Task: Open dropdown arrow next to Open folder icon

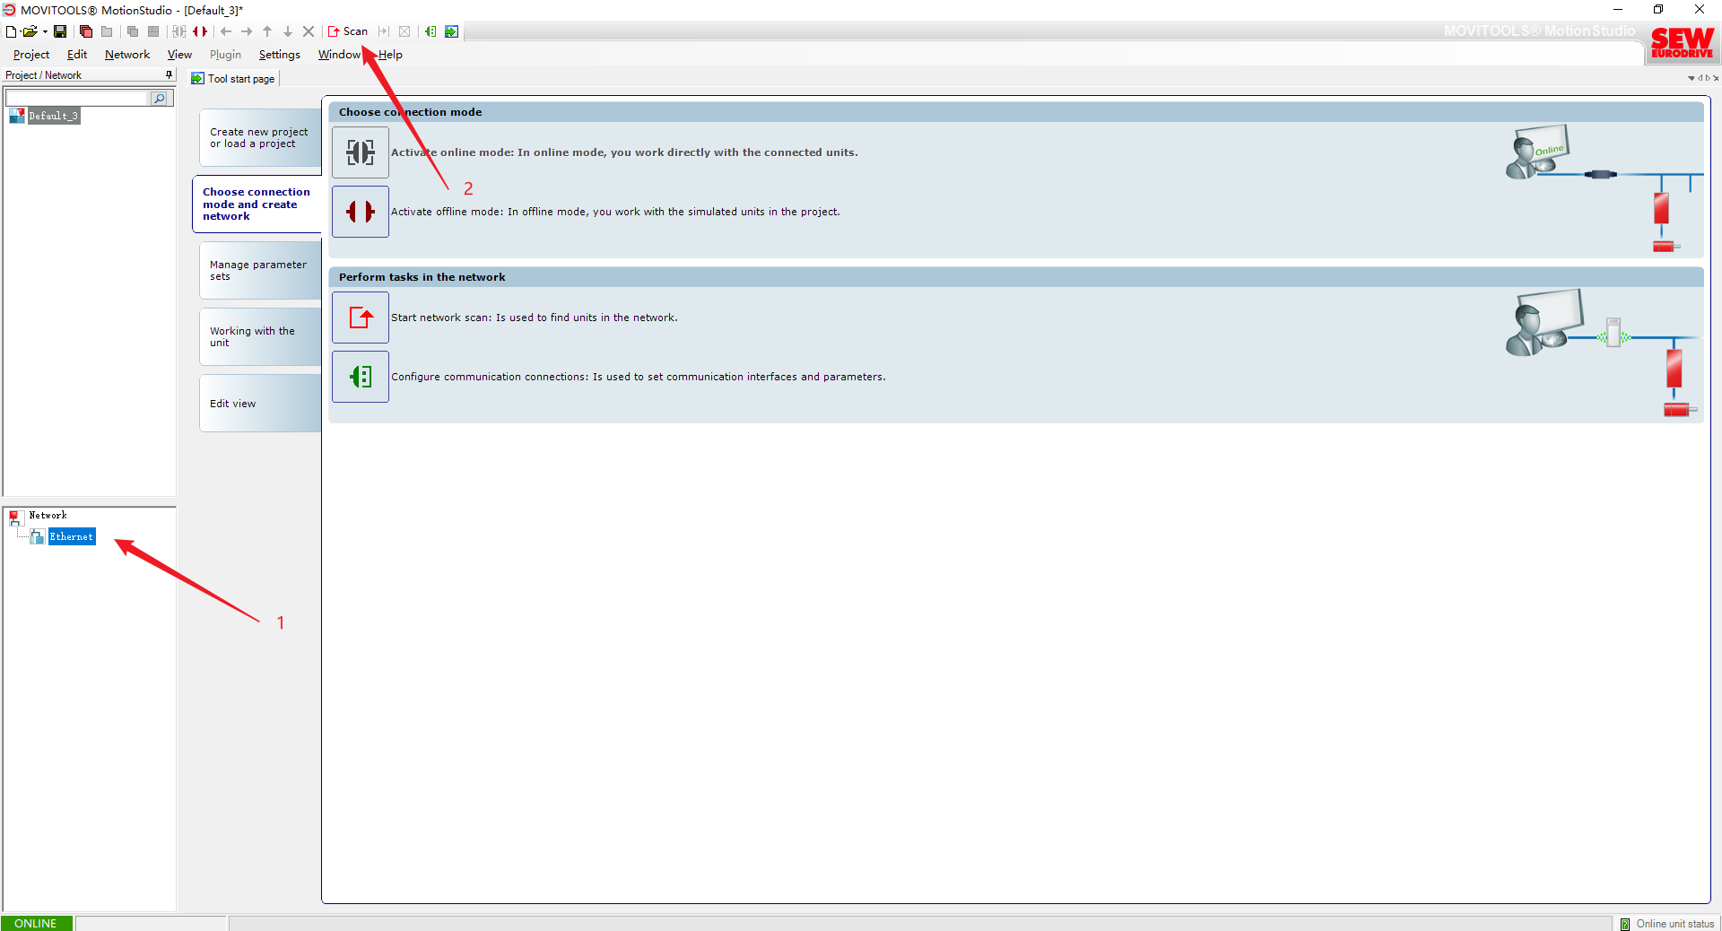Action: click(x=45, y=31)
